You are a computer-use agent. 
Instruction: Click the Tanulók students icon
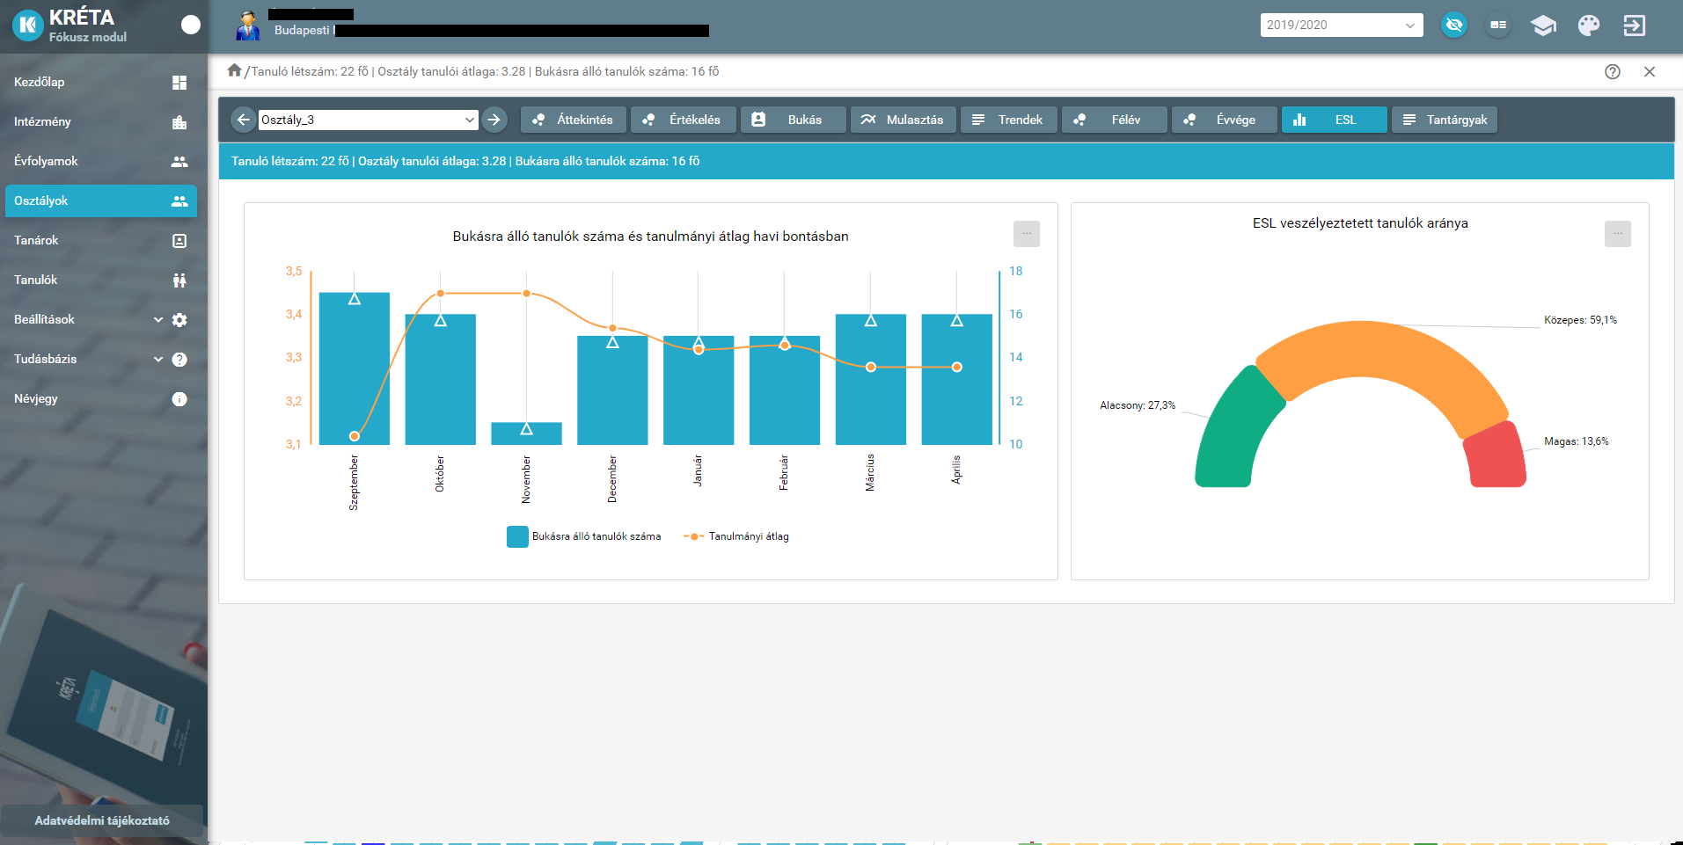pyautogui.click(x=179, y=280)
